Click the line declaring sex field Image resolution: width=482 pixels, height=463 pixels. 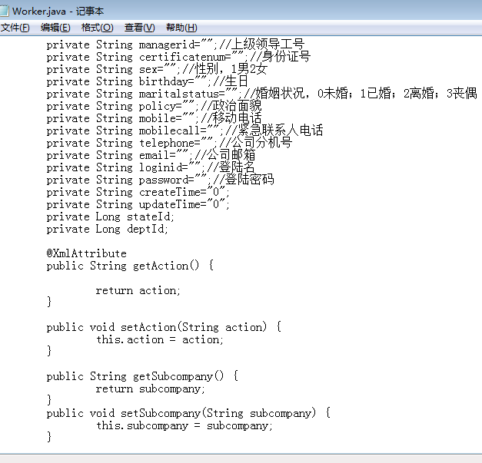click(157, 69)
